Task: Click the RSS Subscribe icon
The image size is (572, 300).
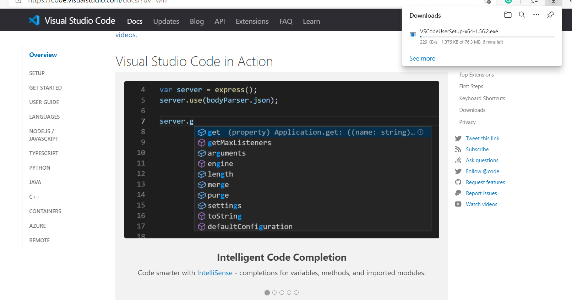Action: coord(458,149)
